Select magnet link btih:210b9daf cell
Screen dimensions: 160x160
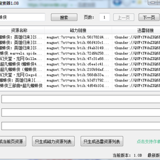78,69
